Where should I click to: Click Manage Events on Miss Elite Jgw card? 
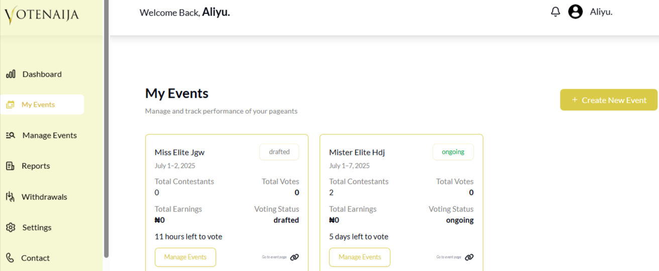[x=185, y=257]
